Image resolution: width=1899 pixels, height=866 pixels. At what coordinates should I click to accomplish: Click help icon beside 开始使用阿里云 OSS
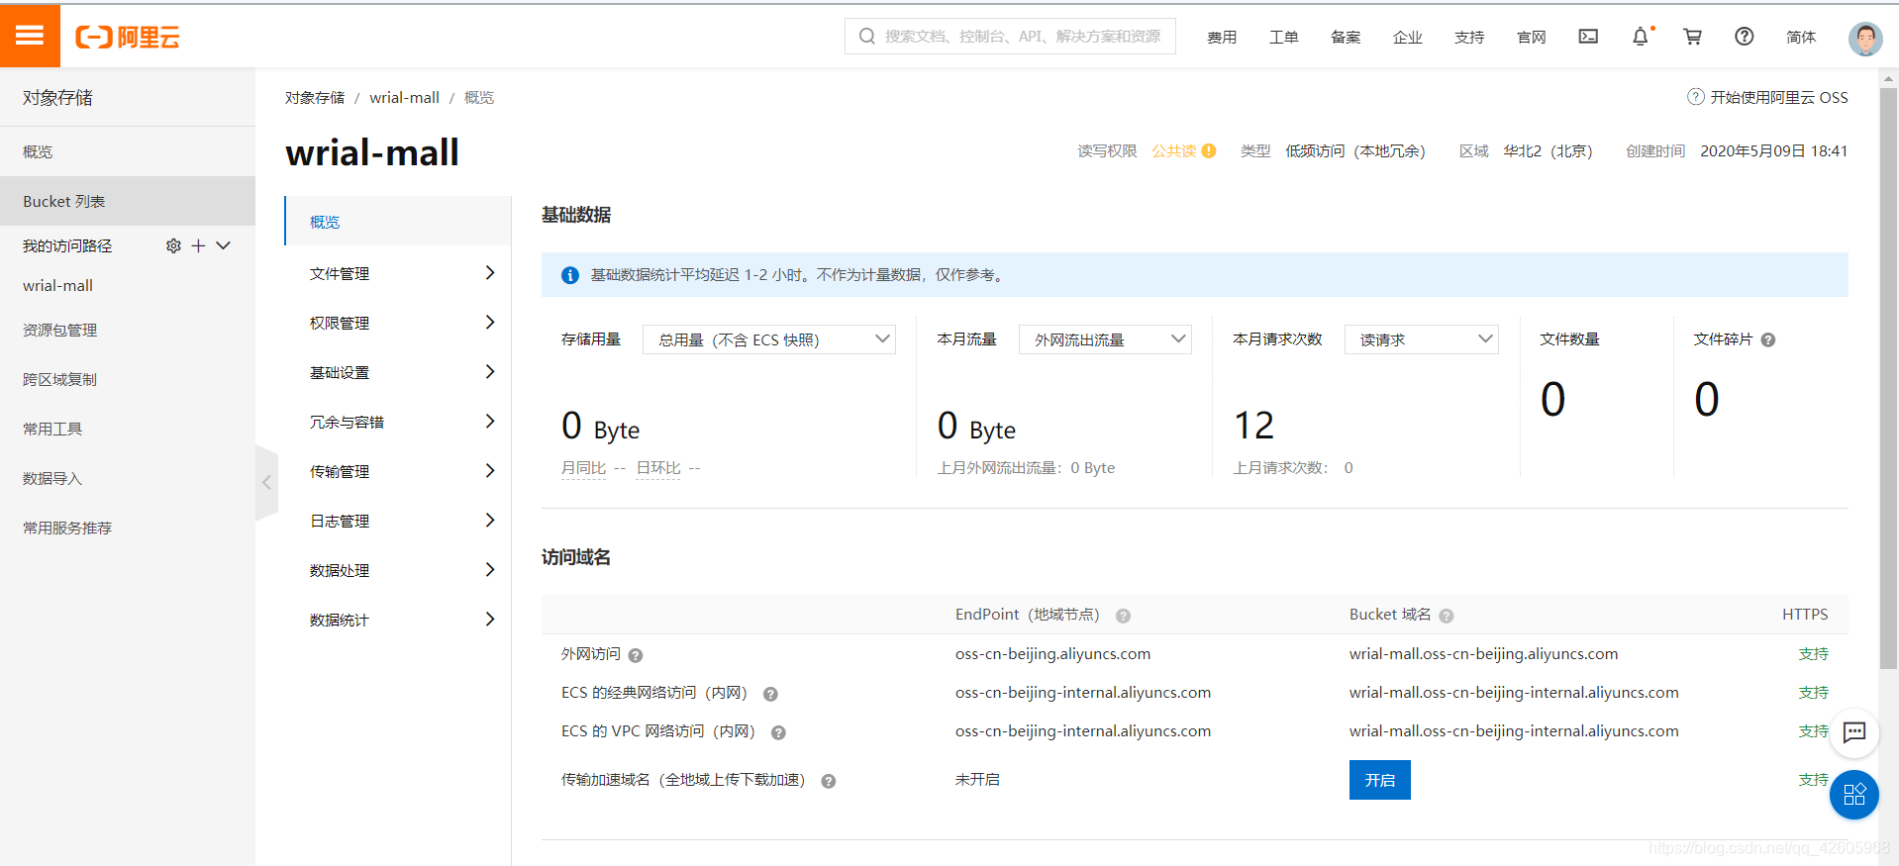point(1696,97)
